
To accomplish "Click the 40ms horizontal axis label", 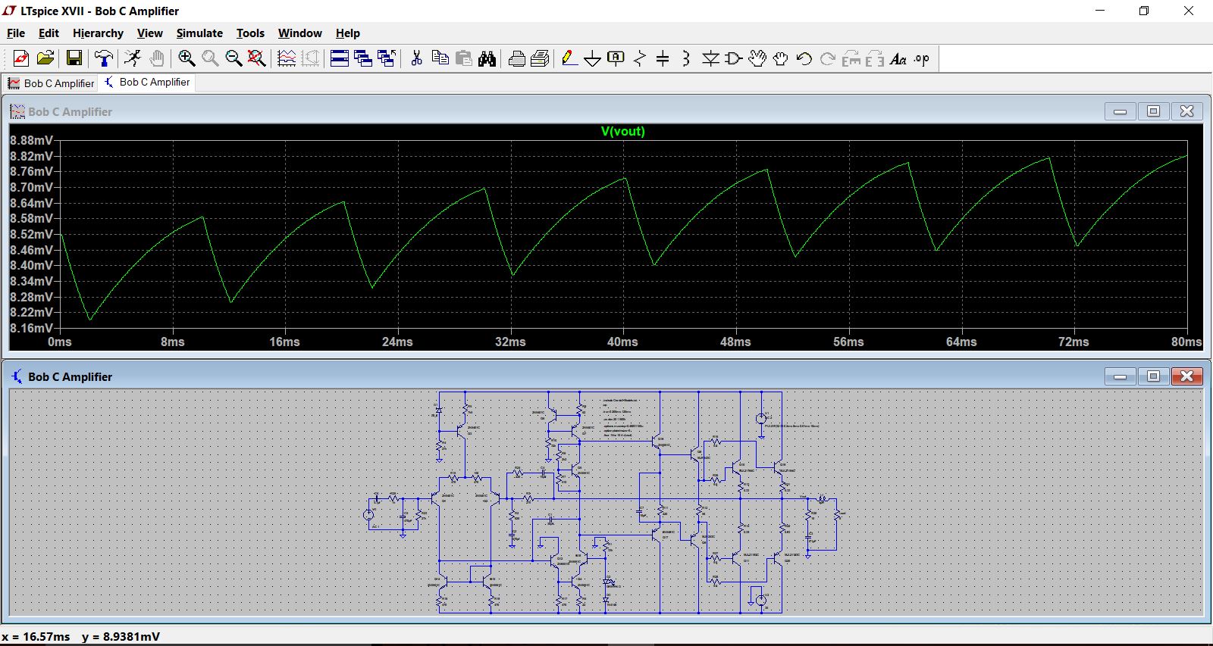I will tap(622, 342).
